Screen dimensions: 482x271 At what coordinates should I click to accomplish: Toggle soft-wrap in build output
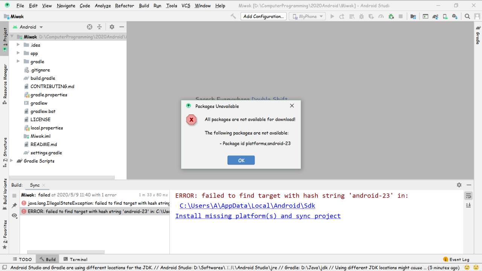pos(468,196)
